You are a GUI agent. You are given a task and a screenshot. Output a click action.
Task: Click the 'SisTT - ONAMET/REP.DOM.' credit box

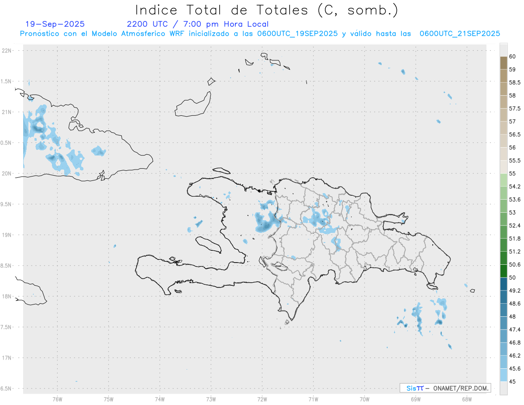click(445, 388)
